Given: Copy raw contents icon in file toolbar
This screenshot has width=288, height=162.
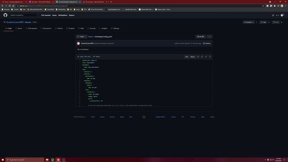Looking at the screenshot, I should pyautogui.click(x=202, y=57).
